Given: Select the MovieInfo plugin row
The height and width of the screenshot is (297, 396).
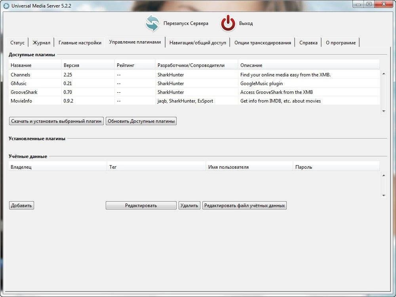Looking at the screenshot, I should [194, 101].
